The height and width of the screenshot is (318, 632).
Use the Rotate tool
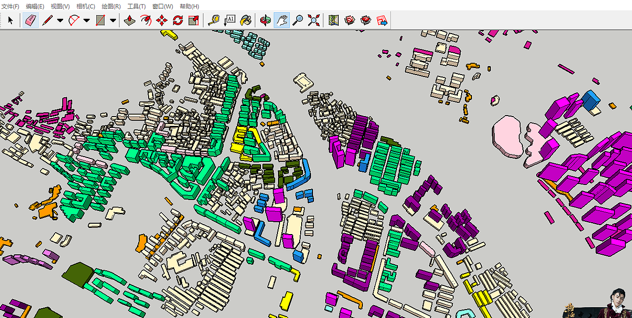click(177, 20)
